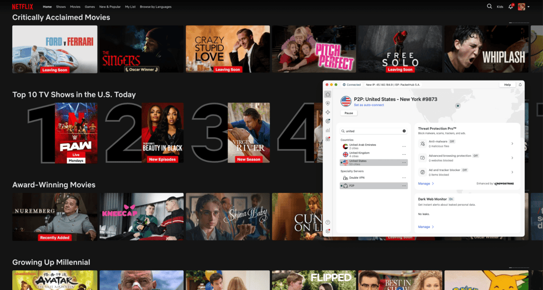Click Manage under Threat Protection Pro
Screen dimensions: 543x290
[x=426, y=184]
